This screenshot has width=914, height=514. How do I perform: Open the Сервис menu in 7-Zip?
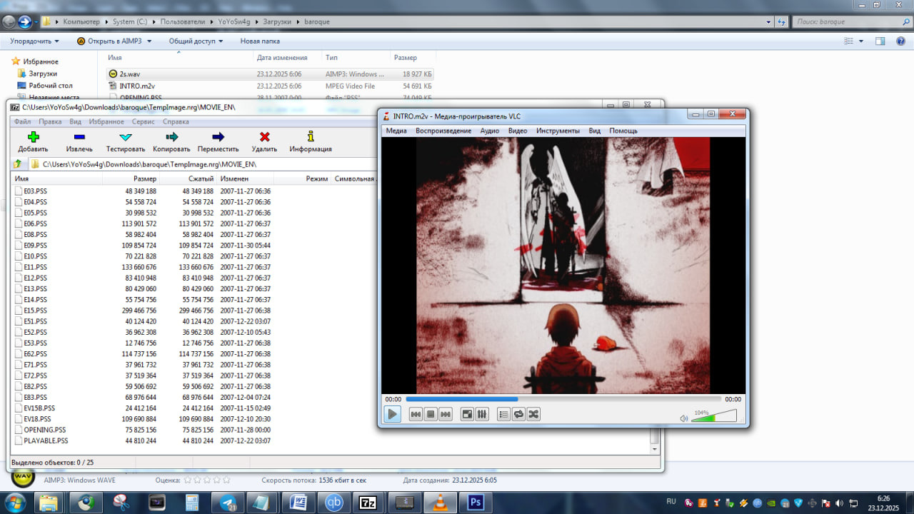point(144,122)
